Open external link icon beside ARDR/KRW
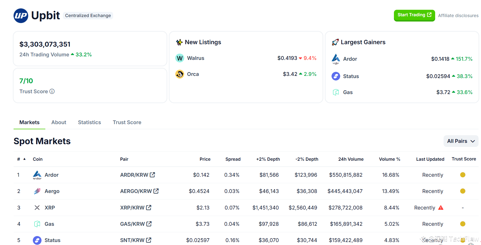This screenshot has width=481, height=245. coord(152,175)
